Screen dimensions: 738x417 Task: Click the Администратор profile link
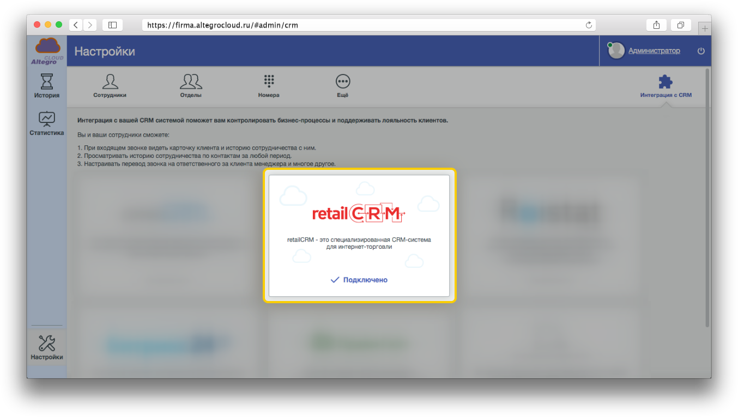(x=654, y=51)
